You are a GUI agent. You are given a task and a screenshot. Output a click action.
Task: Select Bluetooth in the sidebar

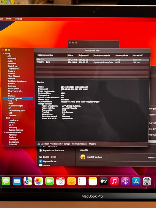[x=12, y=64]
